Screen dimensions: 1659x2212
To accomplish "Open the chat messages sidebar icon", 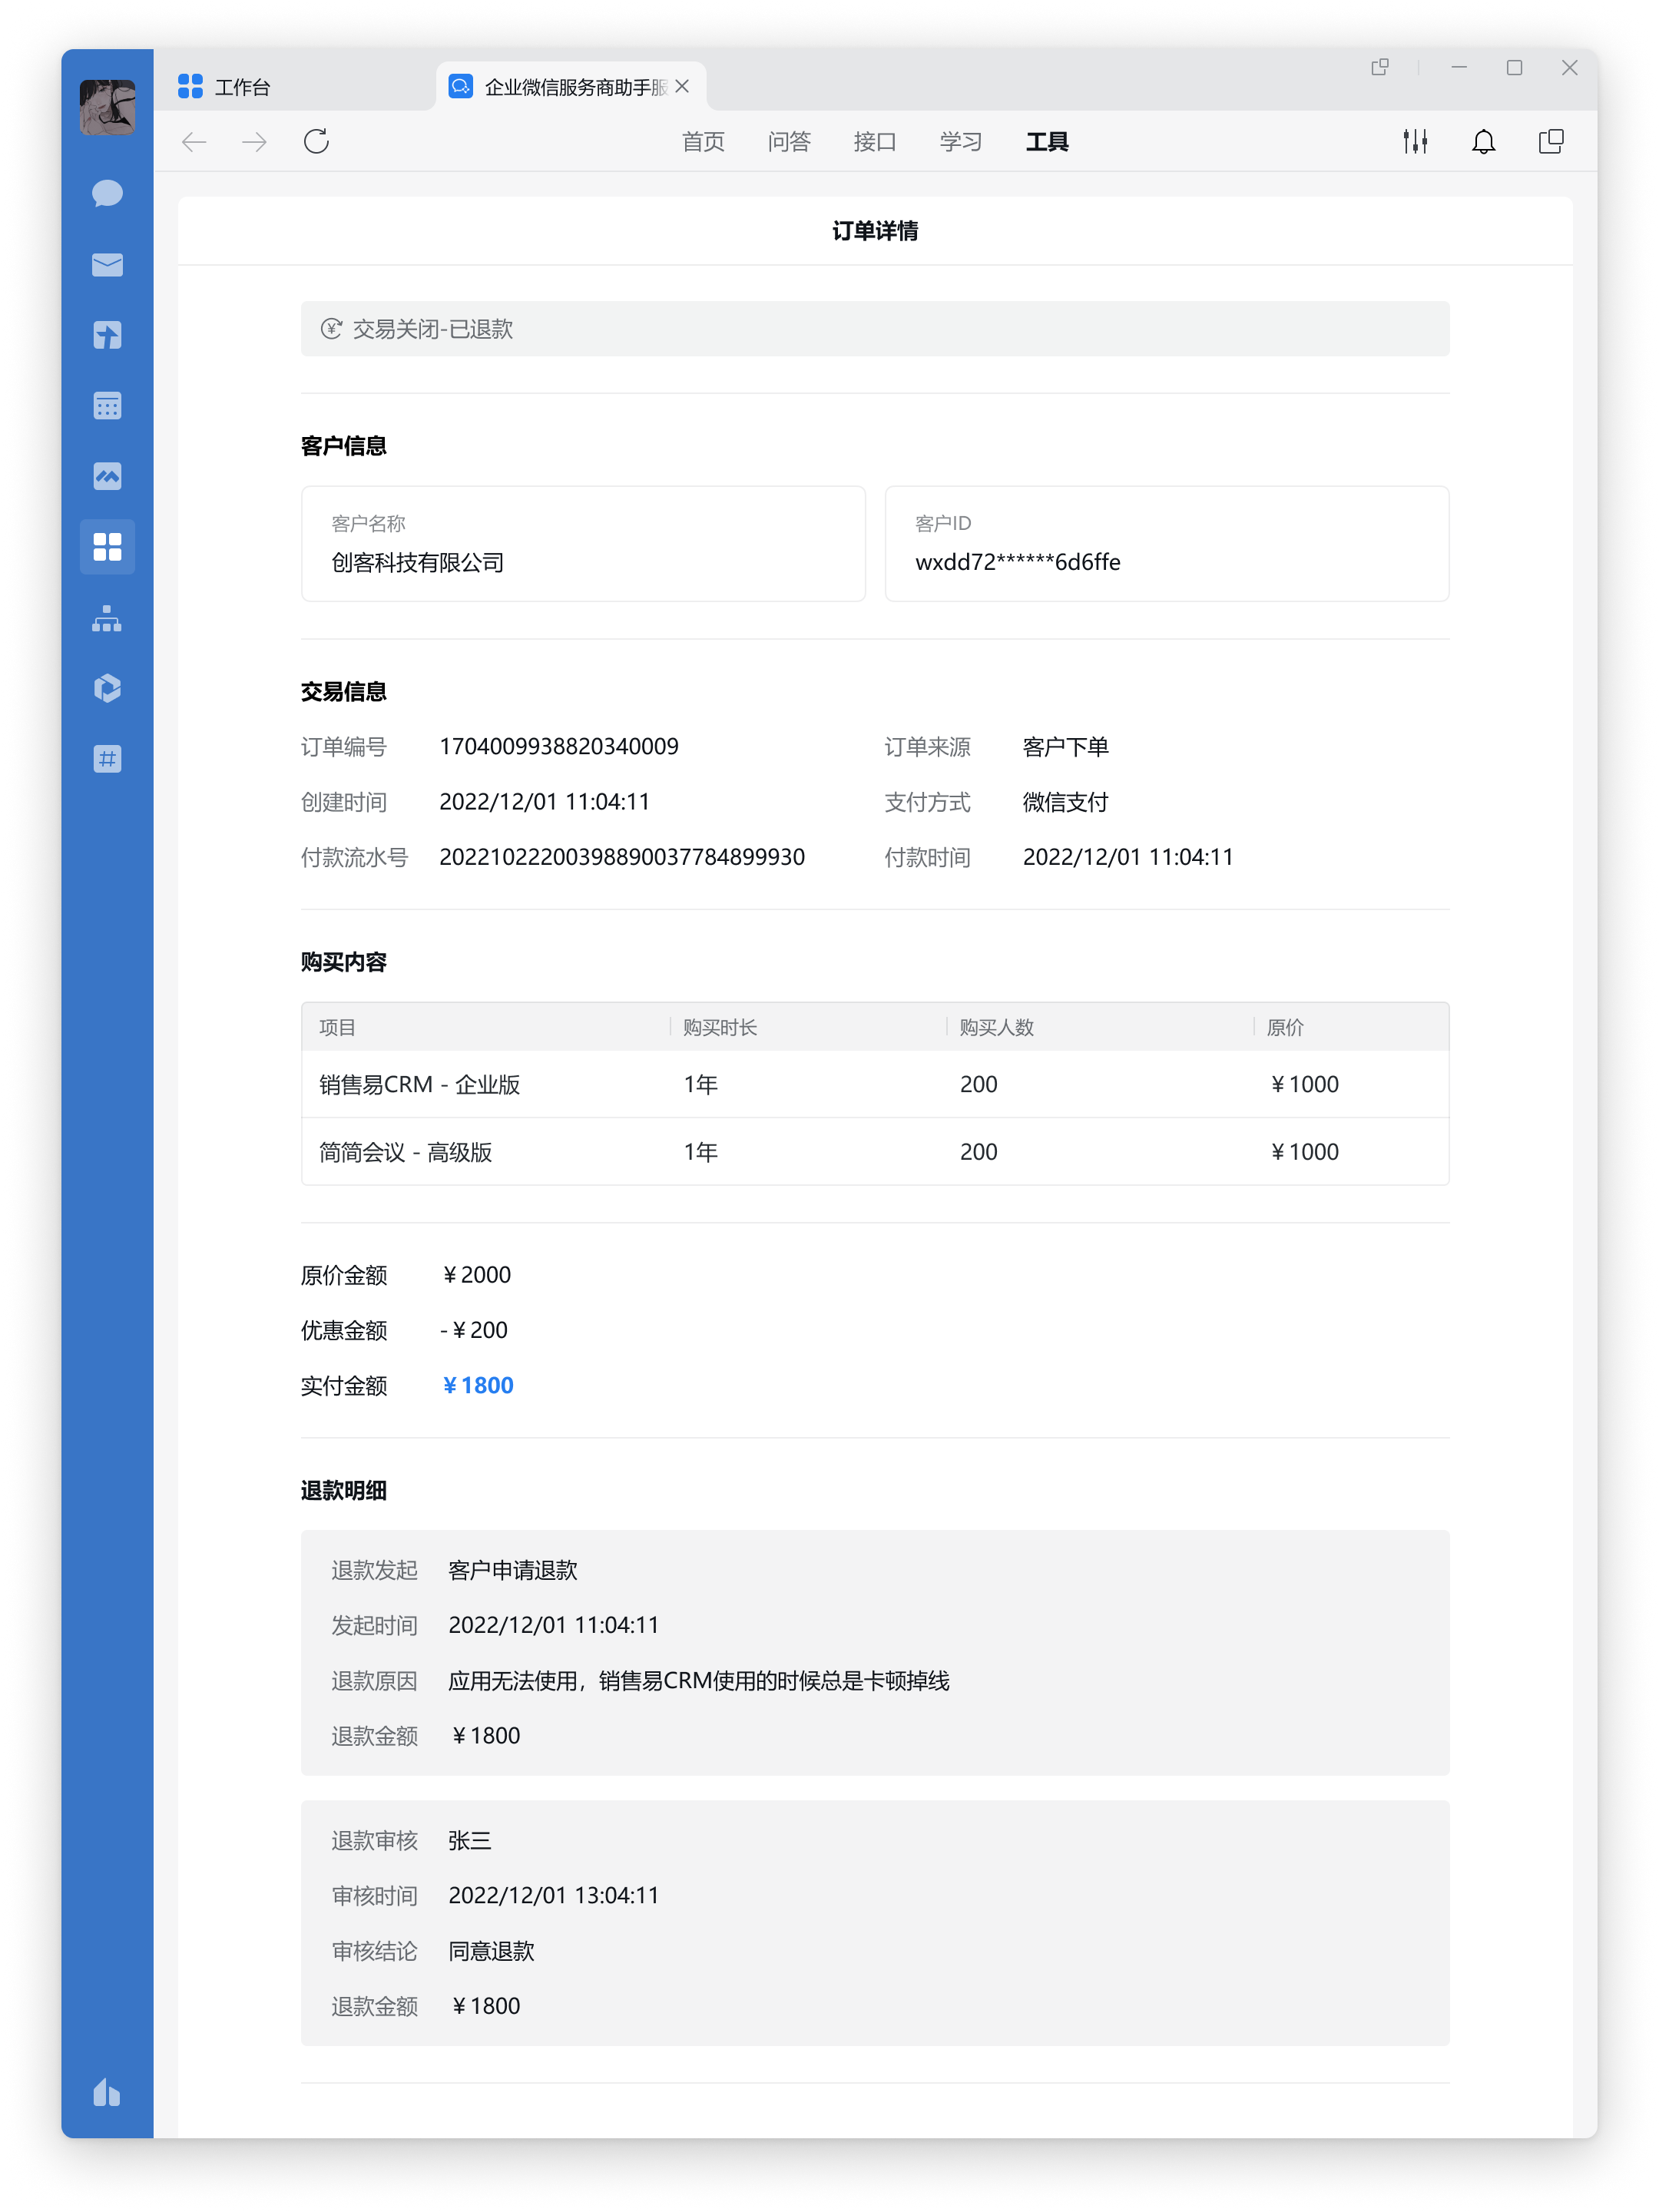I will click(107, 193).
